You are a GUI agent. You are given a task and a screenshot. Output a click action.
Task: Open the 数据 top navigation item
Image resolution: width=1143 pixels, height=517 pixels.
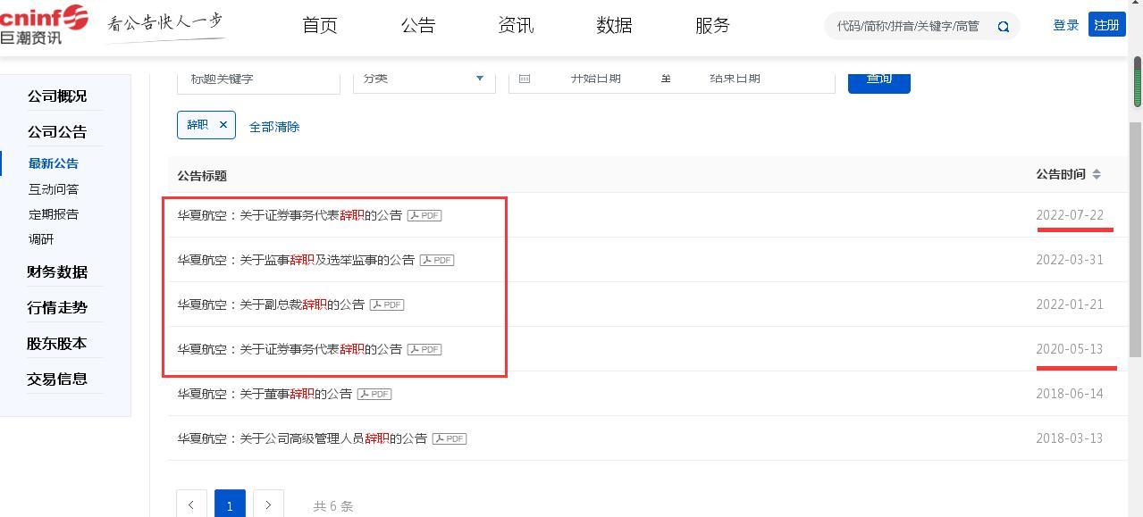click(x=614, y=26)
